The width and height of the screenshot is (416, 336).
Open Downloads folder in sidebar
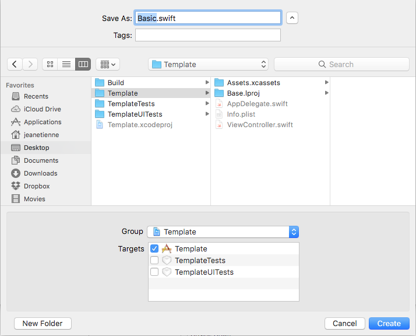[40, 173]
